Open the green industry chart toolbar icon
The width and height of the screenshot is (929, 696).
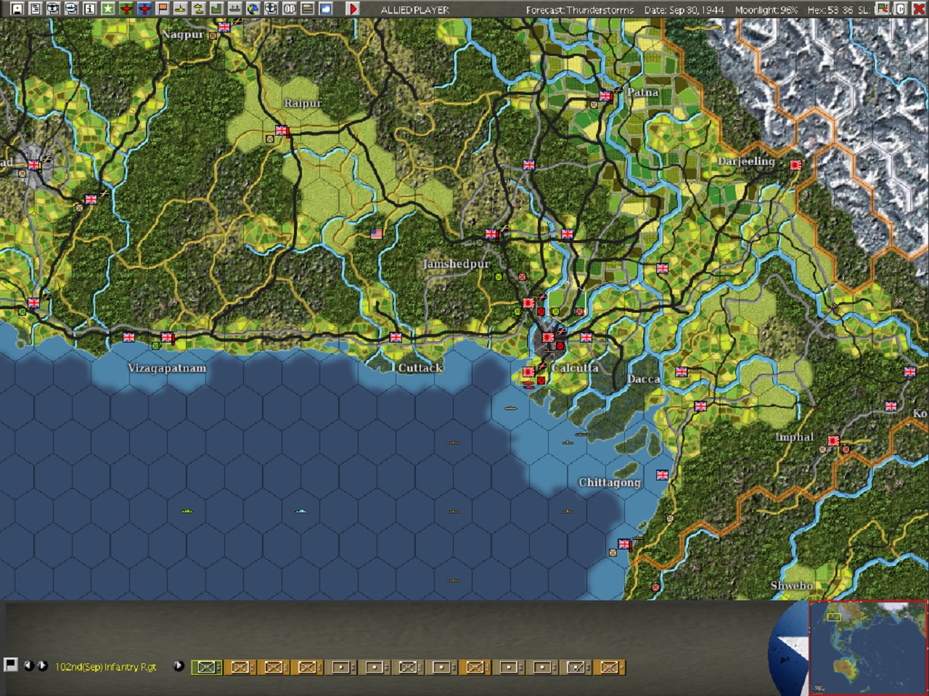pos(216,9)
